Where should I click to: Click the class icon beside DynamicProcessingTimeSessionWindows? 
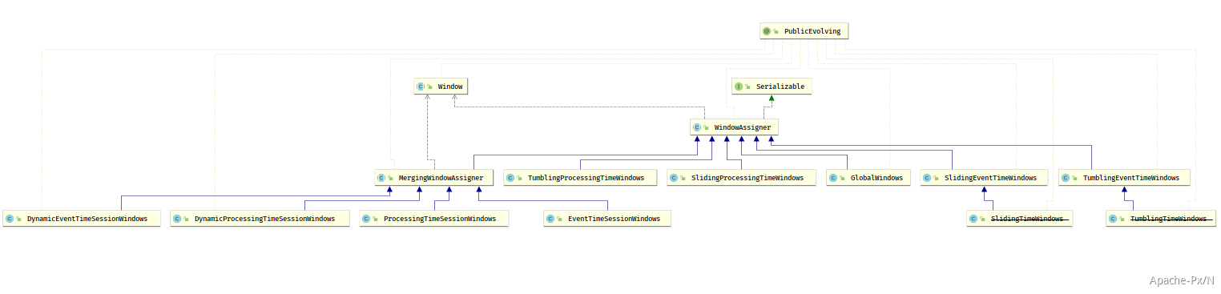(x=177, y=219)
